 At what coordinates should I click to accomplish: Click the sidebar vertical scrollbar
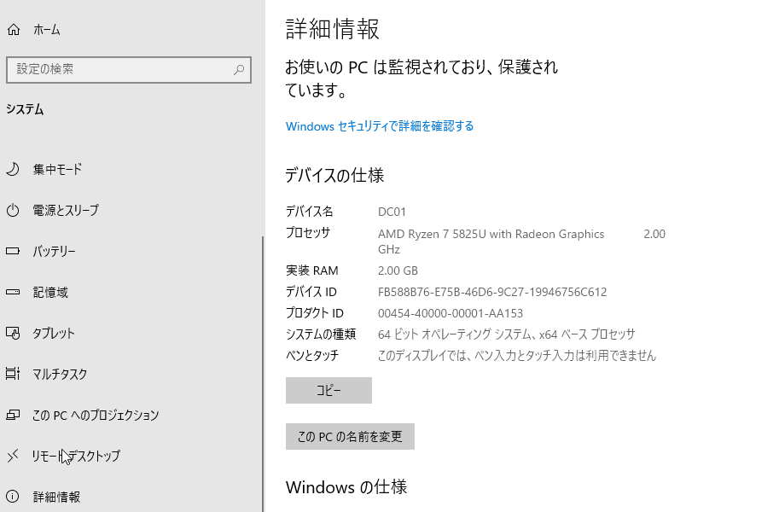pyautogui.click(x=263, y=374)
